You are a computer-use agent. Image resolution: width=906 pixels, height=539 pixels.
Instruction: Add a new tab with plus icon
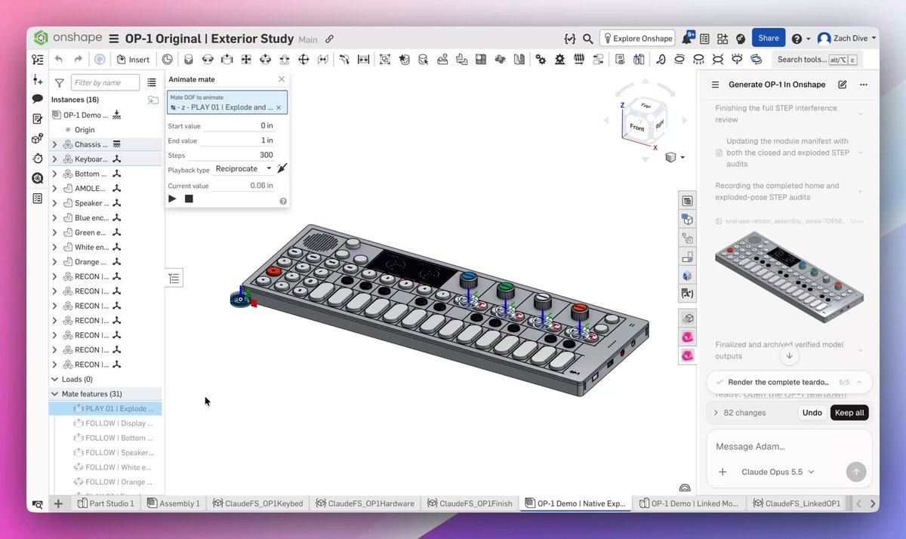pyautogui.click(x=58, y=504)
